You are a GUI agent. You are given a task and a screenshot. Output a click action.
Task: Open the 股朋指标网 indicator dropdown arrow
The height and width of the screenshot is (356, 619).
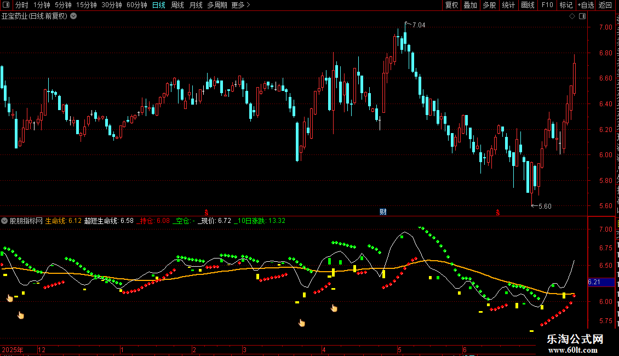(4, 221)
